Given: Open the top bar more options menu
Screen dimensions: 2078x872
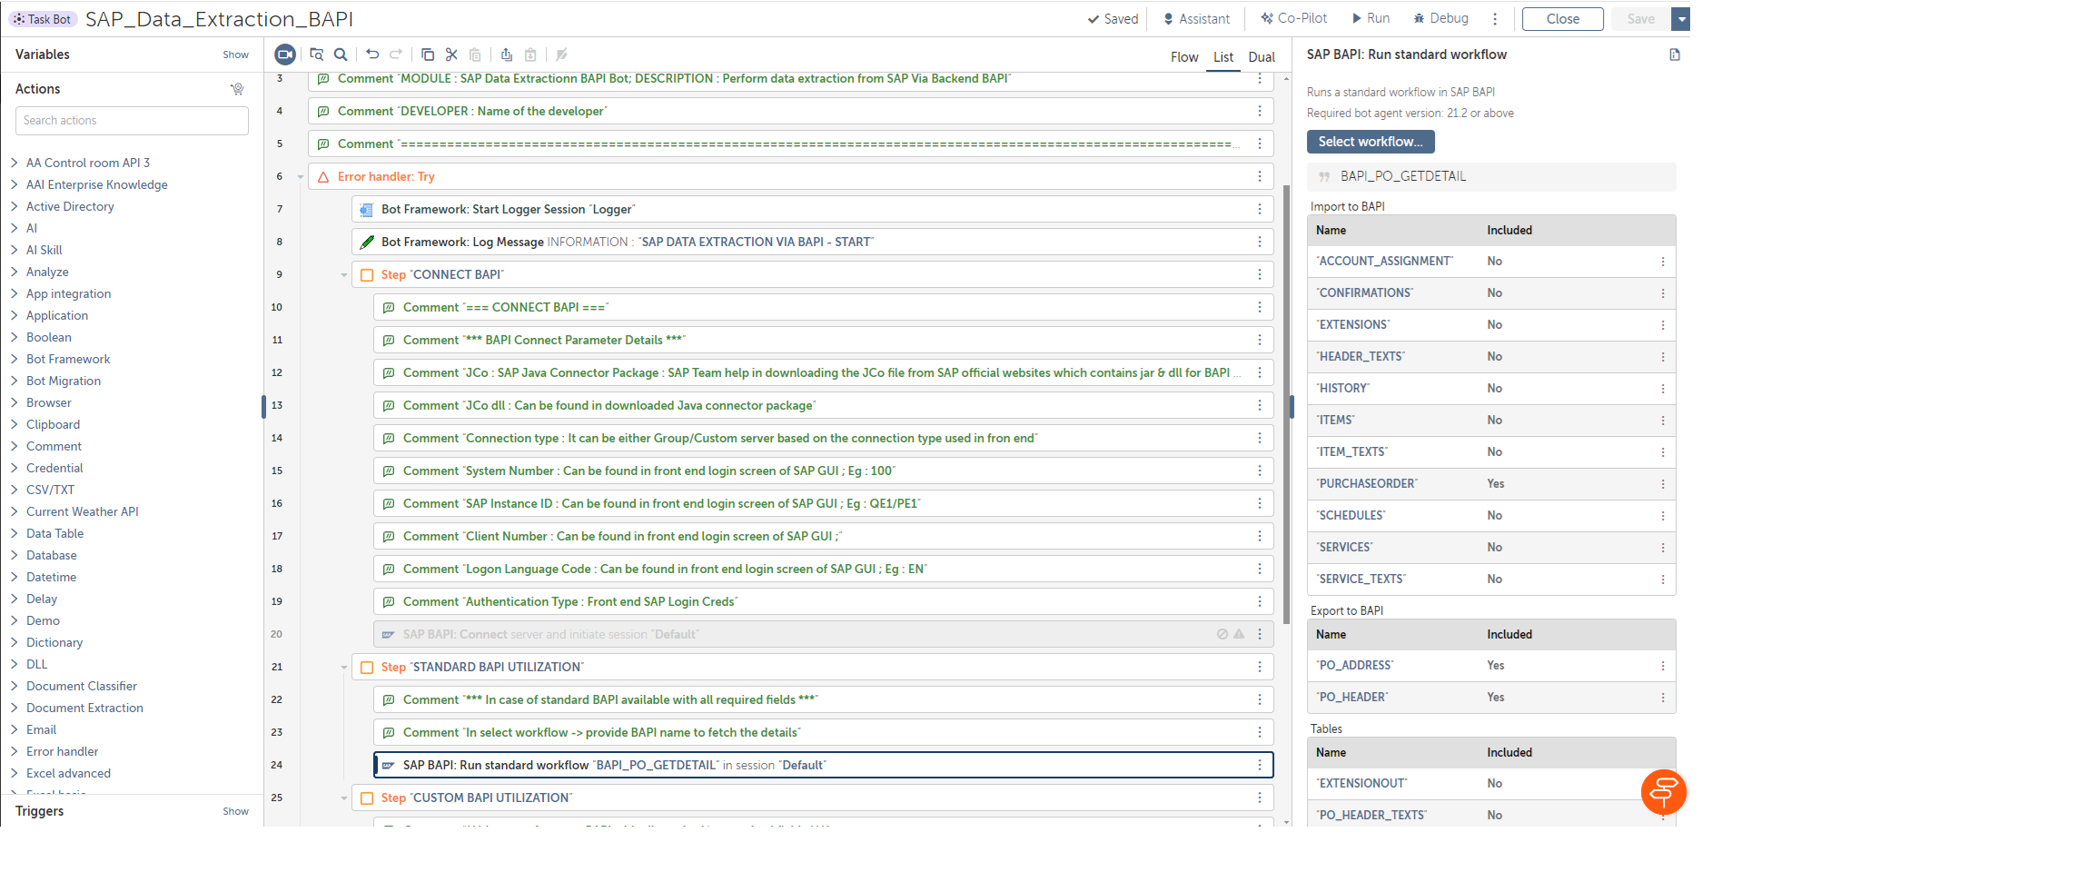Looking at the screenshot, I should point(1495,18).
